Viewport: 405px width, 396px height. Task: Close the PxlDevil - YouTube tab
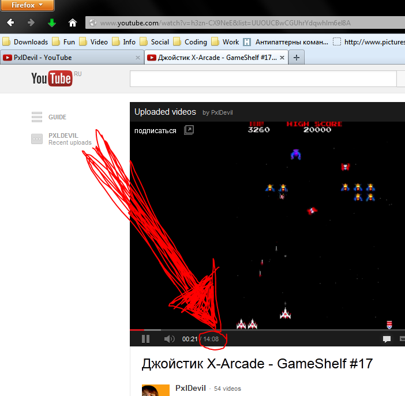pos(138,58)
